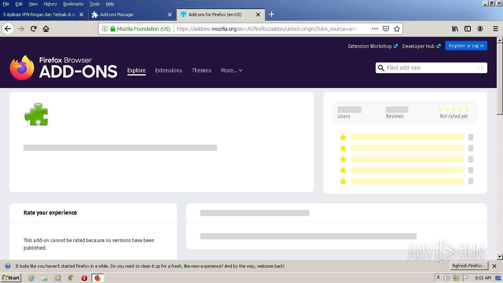
Task: Open the Library icon in toolbar
Action: pyautogui.click(x=455, y=29)
